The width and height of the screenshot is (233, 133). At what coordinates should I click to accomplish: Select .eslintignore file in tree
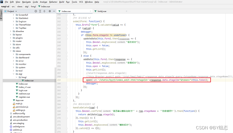pyautogui.click(x=19, y=127)
